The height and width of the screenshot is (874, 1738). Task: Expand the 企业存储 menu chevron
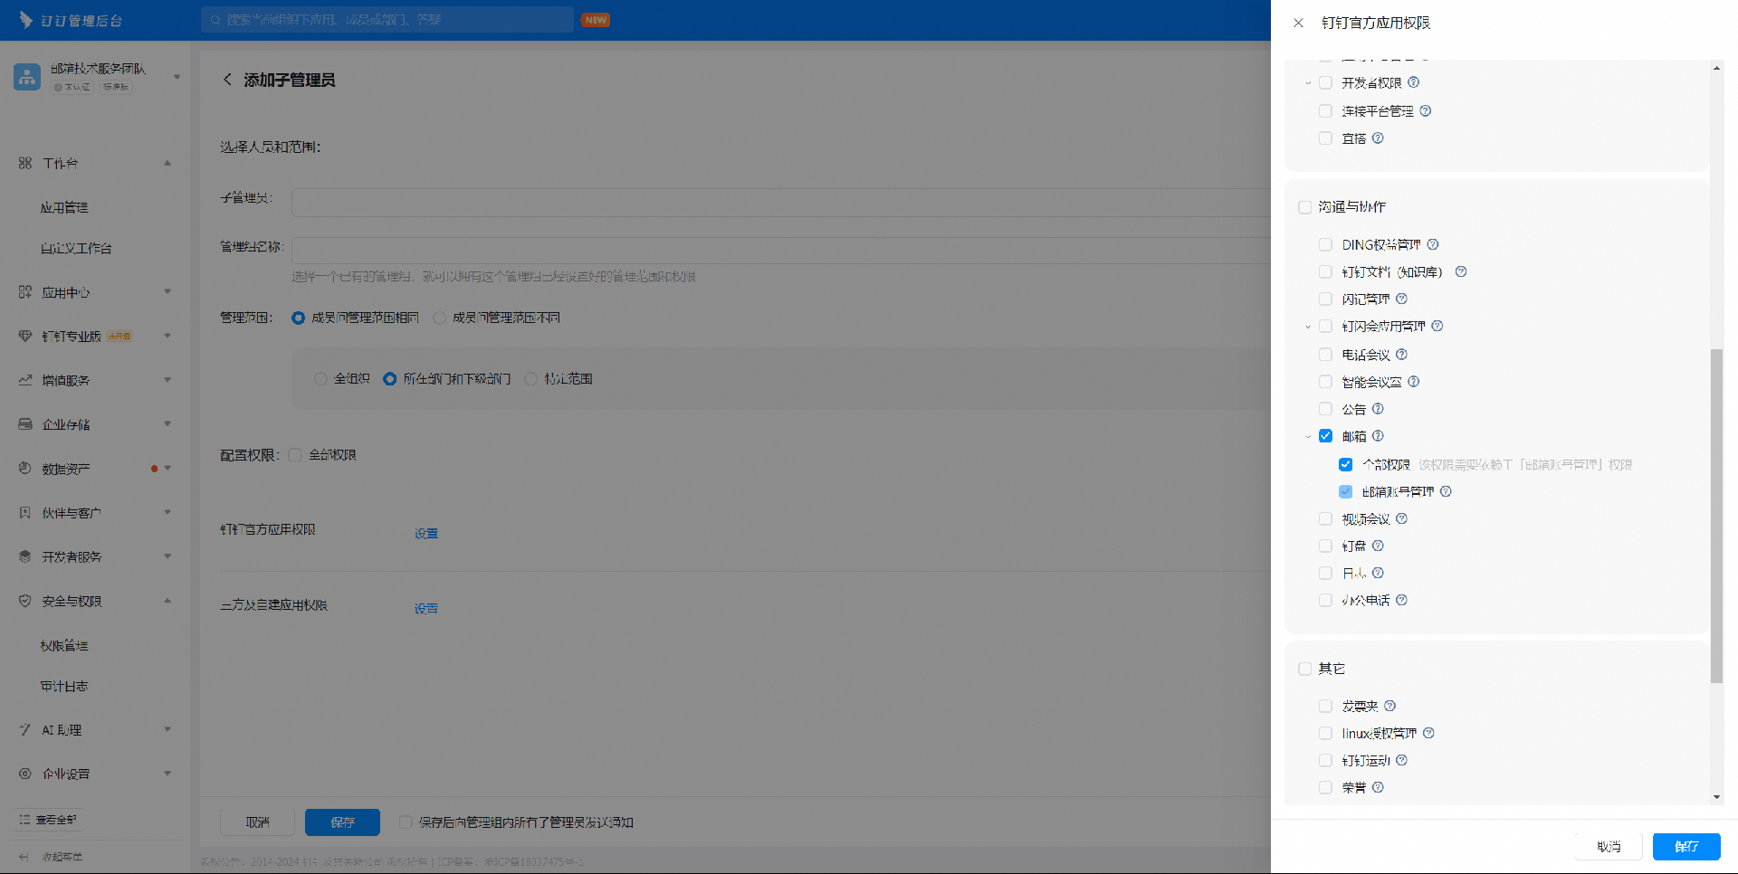pos(167,423)
